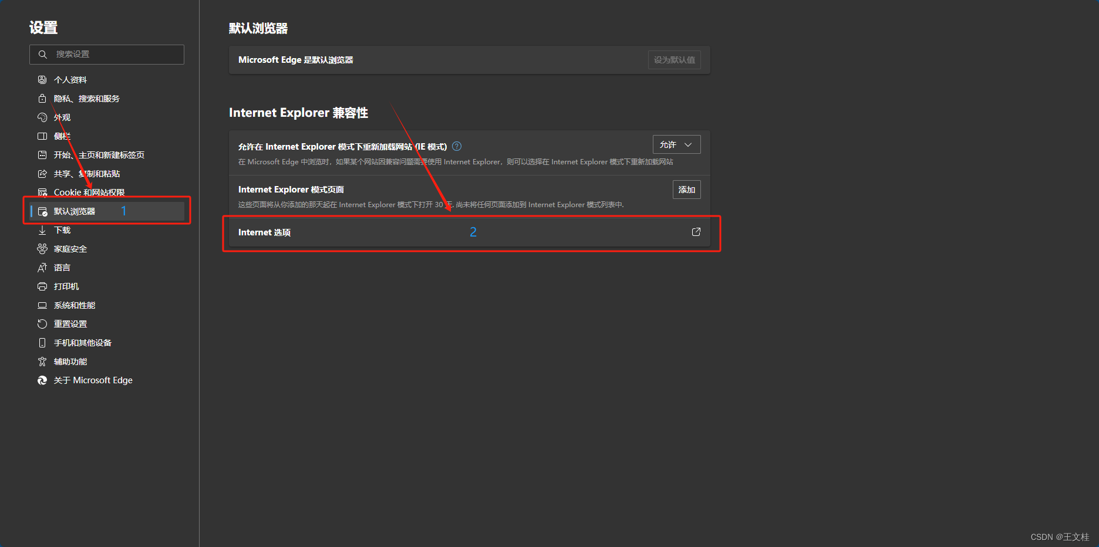Select 外观 in the settings sidebar
1099x547 pixels.
point(107,117)
